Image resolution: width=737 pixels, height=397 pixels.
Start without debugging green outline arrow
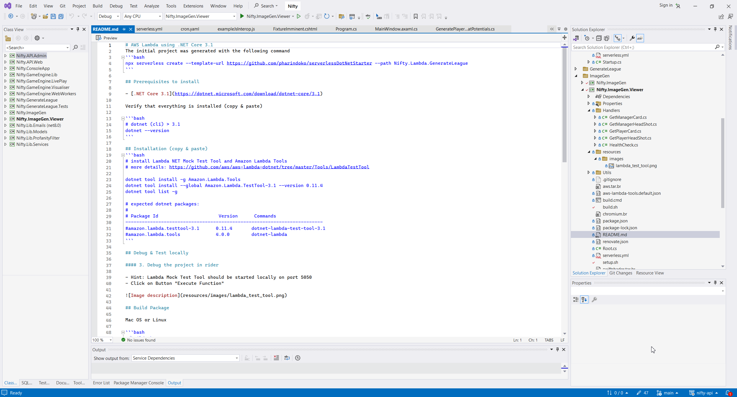(299, 16)
